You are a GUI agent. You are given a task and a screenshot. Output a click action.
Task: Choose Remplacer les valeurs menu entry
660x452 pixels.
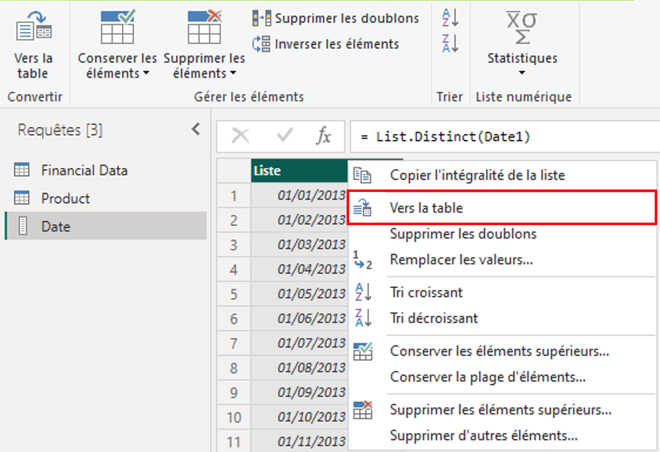click(461, 260)
